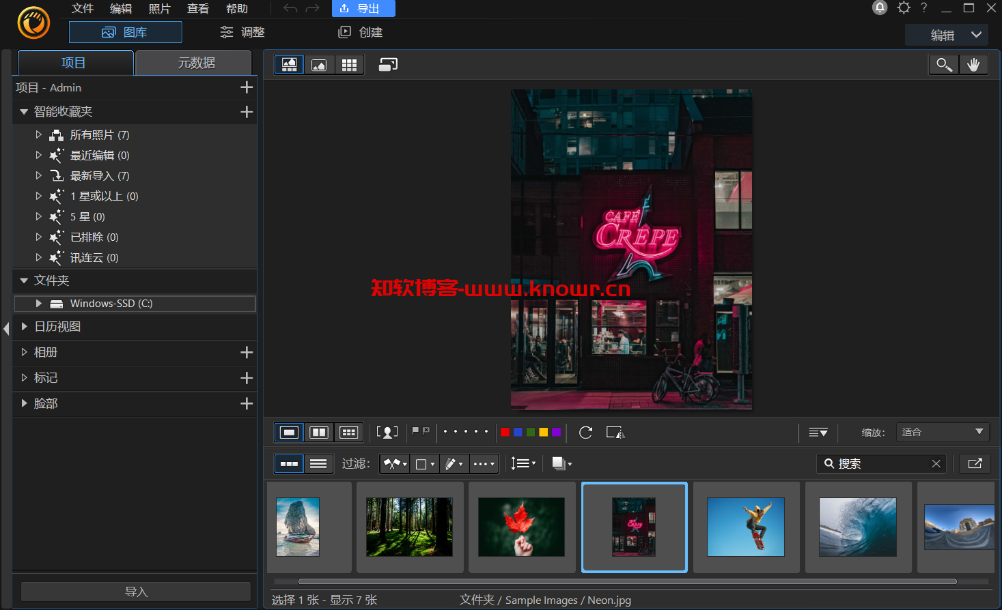Viewport: 1002px width, 610px height.
Task: Click the flag pick/reject icon
Action: coord(421,432)
